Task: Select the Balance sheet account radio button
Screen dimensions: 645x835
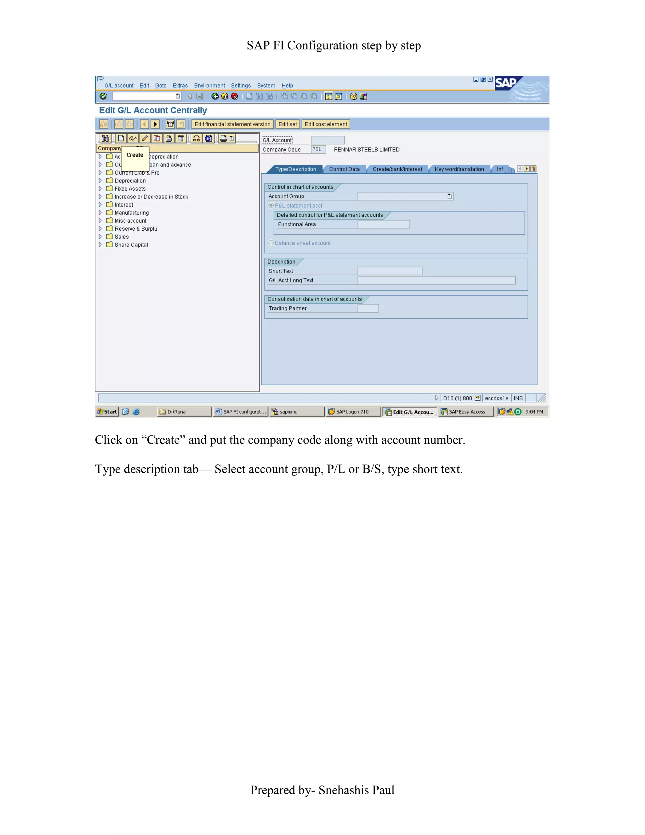Action: pyautogui.click(x=271, y=243)
